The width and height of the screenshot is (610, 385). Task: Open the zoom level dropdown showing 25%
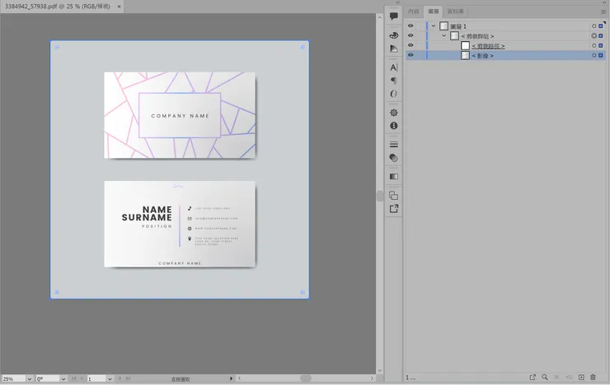pos(30,378)
